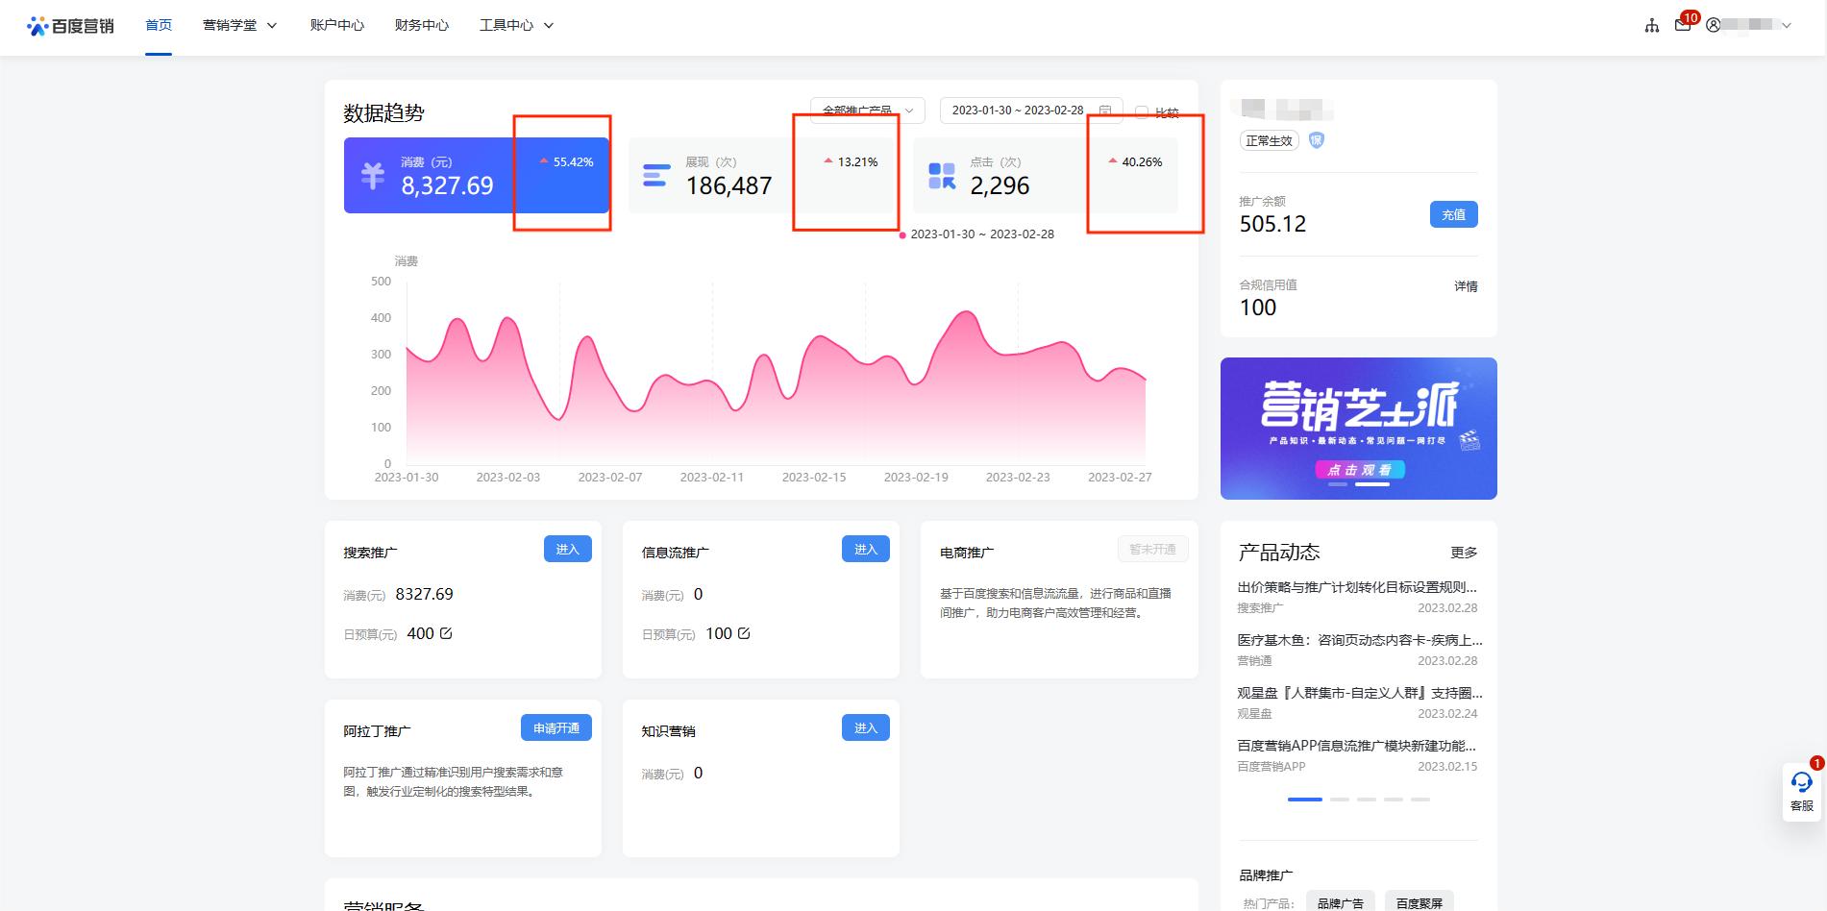Screen dimensions: 1827x911
Task: Click the yen currency icon on 消费 card
Action: tap(376, 175)
